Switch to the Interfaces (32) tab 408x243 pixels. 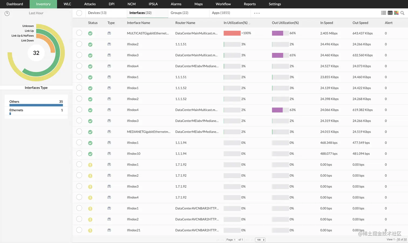(140, 13)
